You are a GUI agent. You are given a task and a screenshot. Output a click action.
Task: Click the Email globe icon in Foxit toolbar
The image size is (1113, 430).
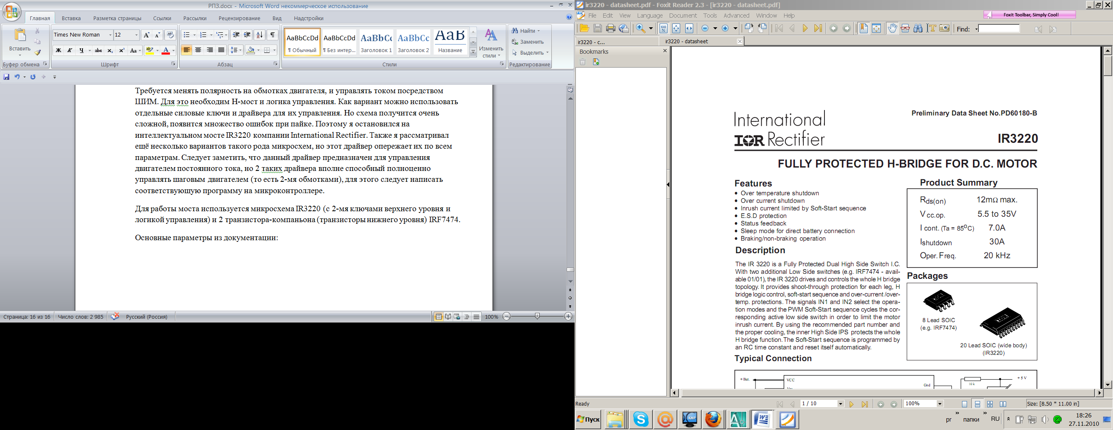click(x=623, y=29)
